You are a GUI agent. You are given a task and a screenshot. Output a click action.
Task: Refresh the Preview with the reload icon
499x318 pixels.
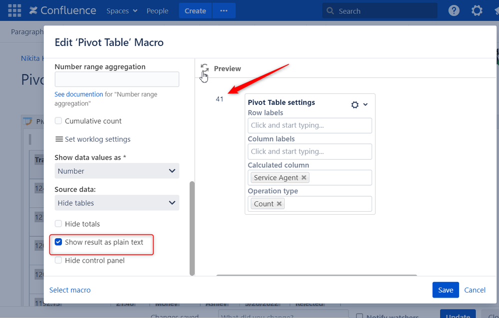[x=205, y=68]
